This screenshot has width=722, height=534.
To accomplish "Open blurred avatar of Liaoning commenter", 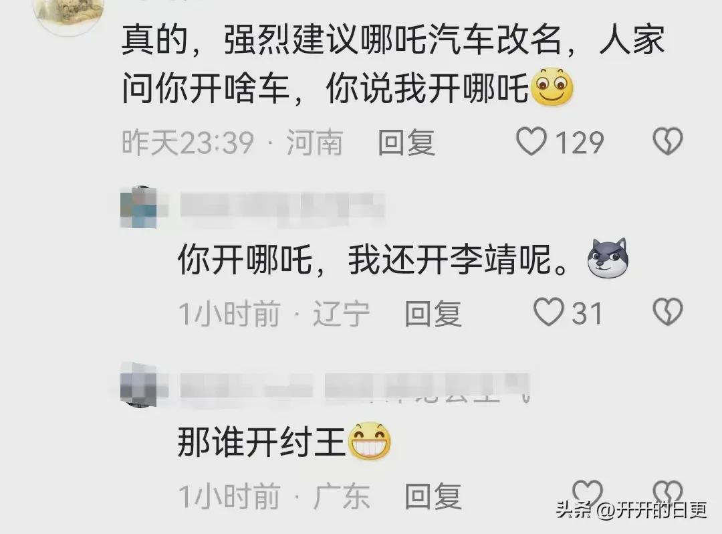I will (x=139, y=207).
